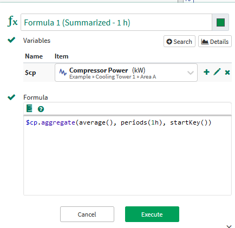Expand the chevron at the bottom right

[229, 226]
